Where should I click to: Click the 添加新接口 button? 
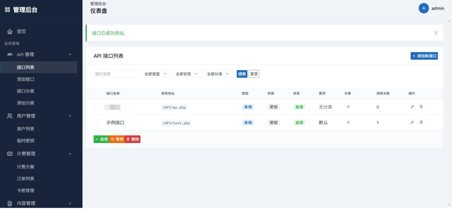(x=424, y=56)
